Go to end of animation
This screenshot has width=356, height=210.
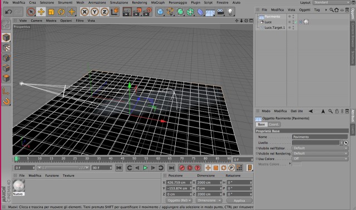coord(171,168)
